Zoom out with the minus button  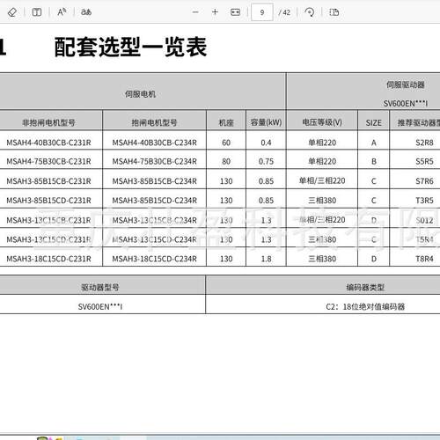195,12
